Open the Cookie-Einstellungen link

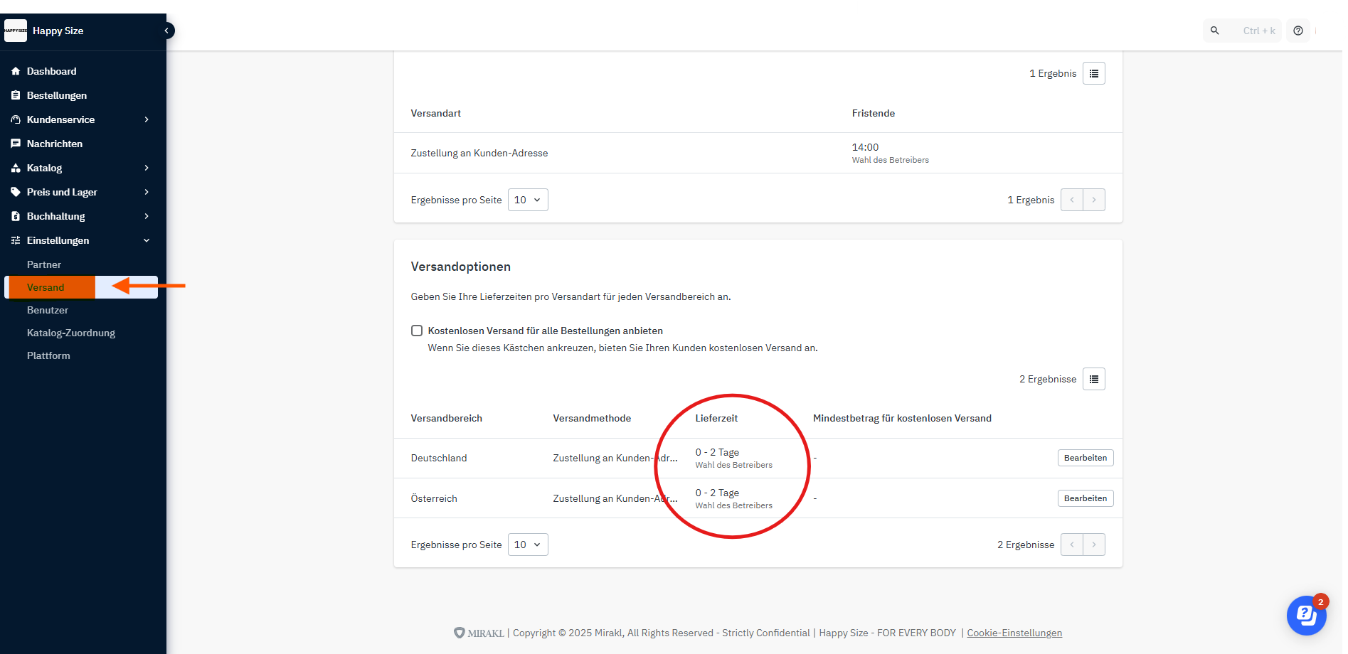(1014, 633)
